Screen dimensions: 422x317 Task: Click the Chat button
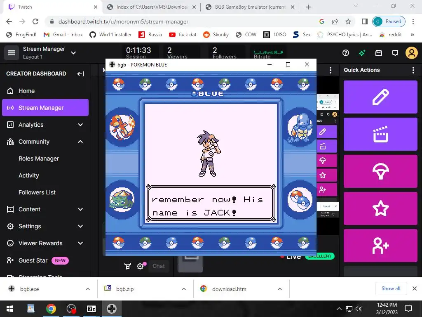point(159,266)
